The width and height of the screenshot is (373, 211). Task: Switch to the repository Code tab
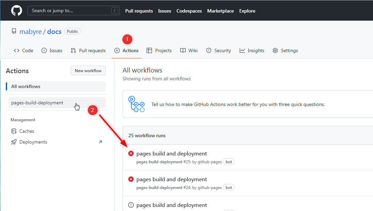point(23,50)
